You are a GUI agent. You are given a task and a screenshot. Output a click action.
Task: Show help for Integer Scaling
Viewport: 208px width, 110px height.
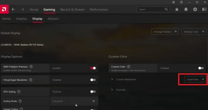[21, 109]
